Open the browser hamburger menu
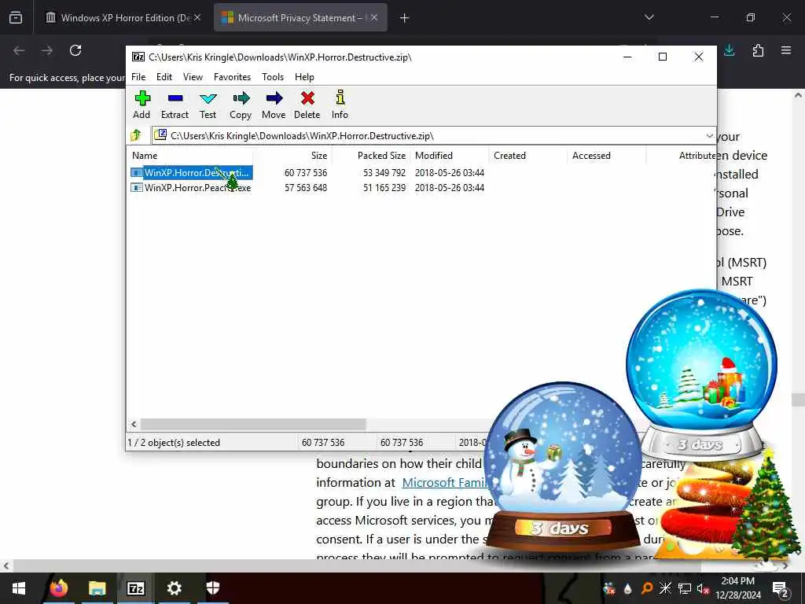Image resolution: width=805 pixels, height=604 pixels. (786, 50)
